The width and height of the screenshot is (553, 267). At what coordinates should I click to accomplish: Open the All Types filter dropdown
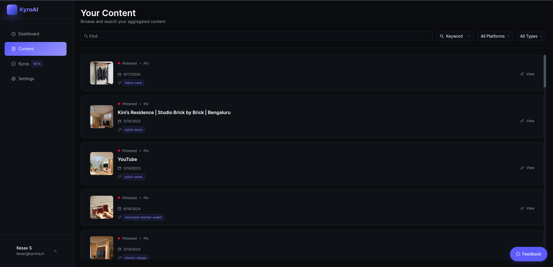coord(531,36)
